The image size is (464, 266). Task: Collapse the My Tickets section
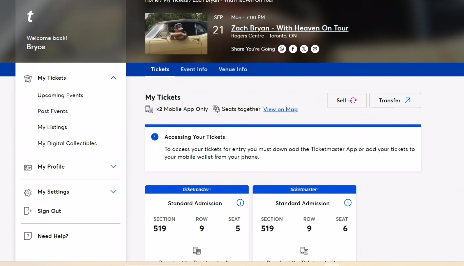tap(113, 78)
